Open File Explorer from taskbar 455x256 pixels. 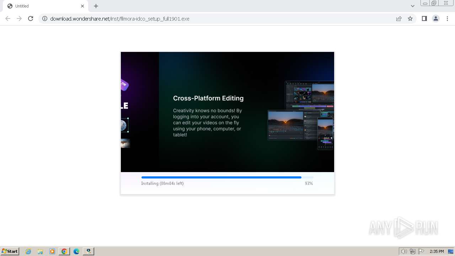click(x=40, y=251)
